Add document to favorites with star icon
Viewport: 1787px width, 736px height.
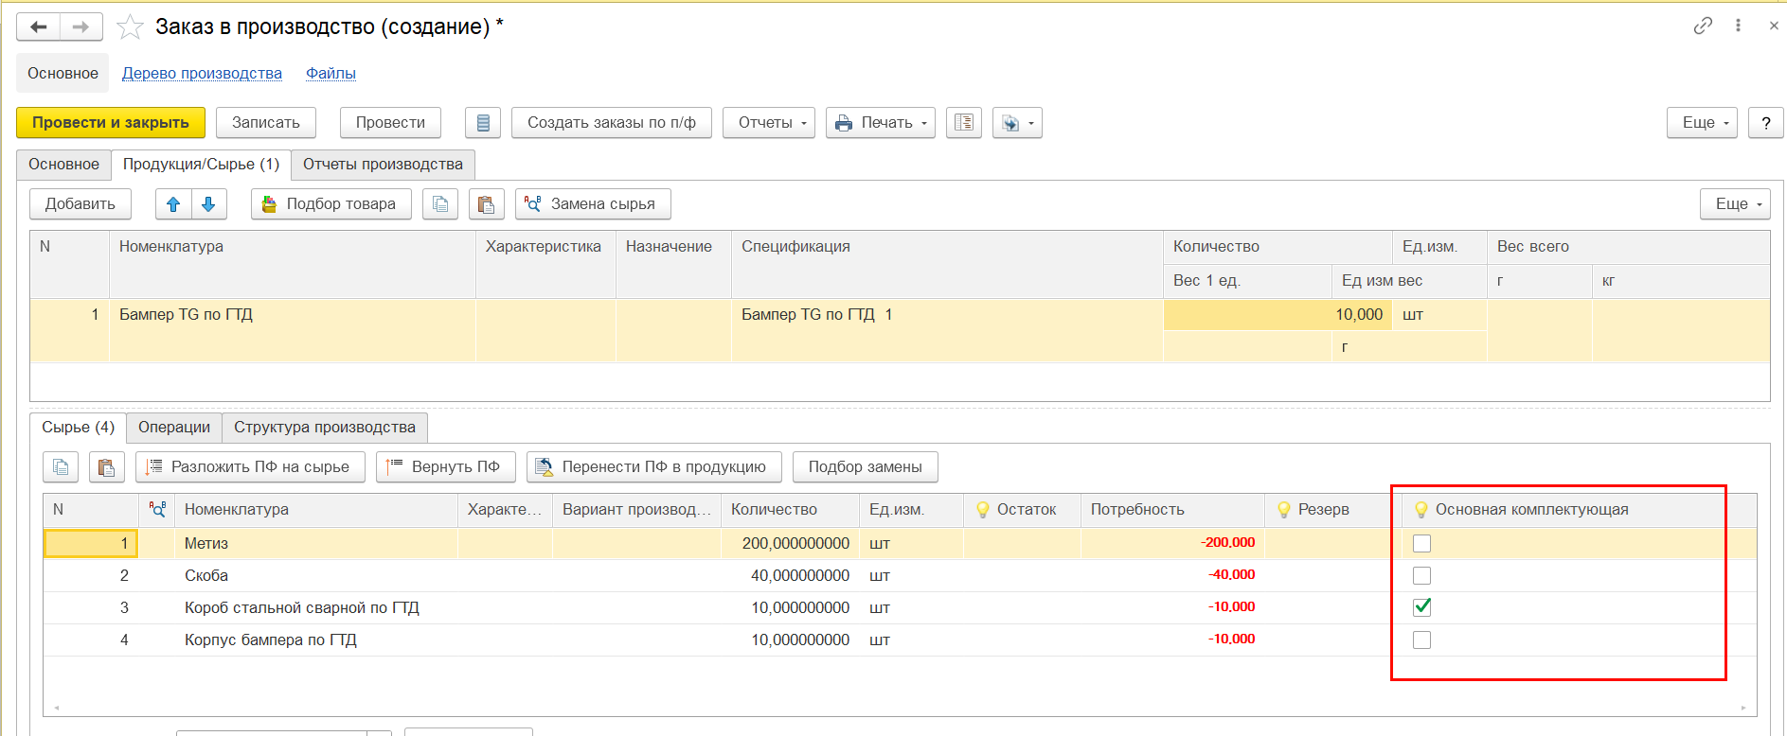coord(130,27)
